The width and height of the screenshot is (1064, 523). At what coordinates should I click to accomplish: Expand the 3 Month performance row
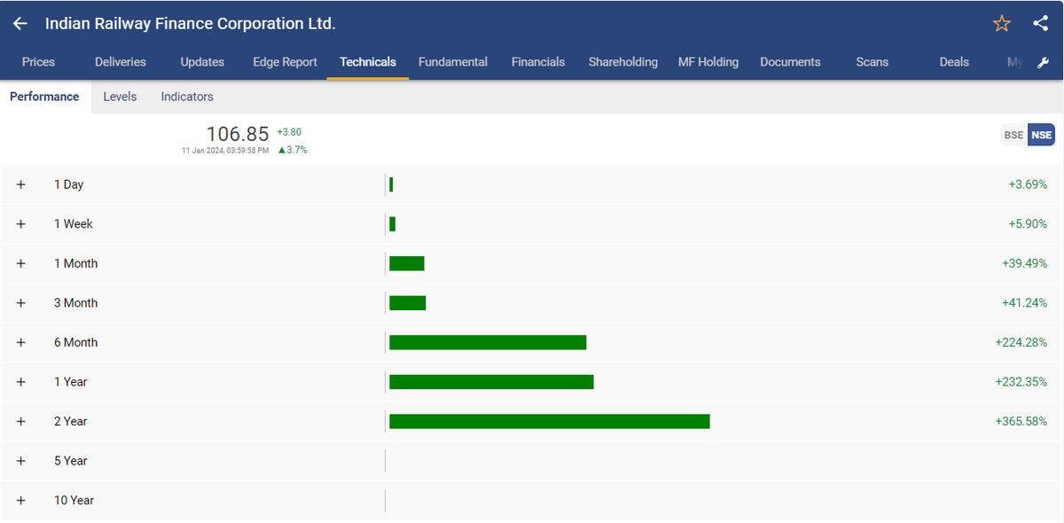(x=21, y=303)
